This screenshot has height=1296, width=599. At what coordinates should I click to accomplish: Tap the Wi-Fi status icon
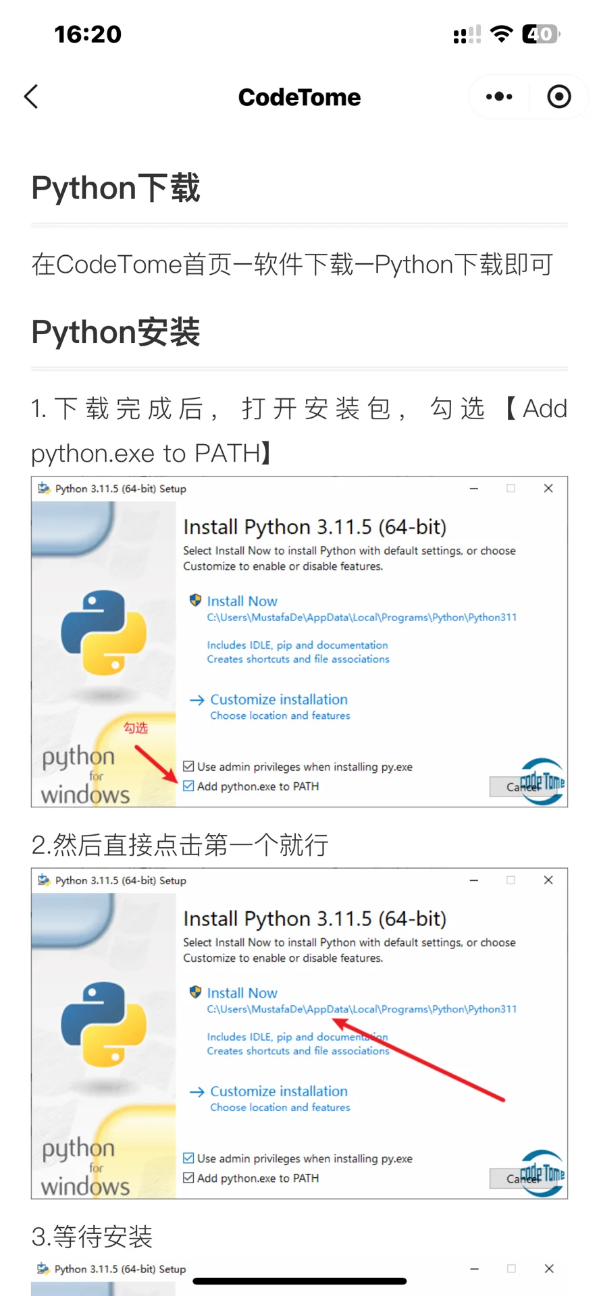501,34
